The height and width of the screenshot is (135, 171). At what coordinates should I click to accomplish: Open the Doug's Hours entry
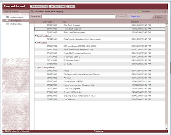(100, 99)
